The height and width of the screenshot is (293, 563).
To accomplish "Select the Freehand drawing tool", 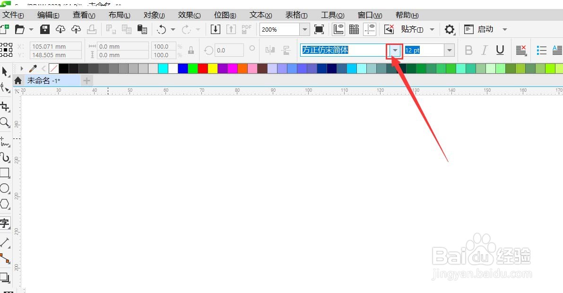I will click(5, 142).
